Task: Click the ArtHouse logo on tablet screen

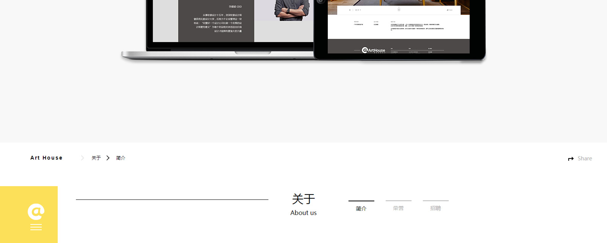Action: 373,50
